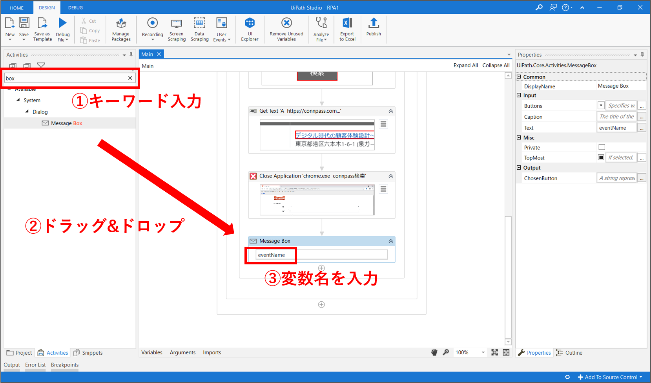This screenshot has width=651, height=383.
Task: Toggle the TopMost checkbox
Action: [601, 158]
